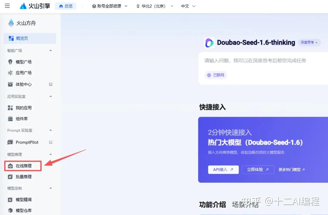This screenshot has width=328, height=215.
Task: Open the 账号全部资源 dropdown
Action: tap(109, 5)
